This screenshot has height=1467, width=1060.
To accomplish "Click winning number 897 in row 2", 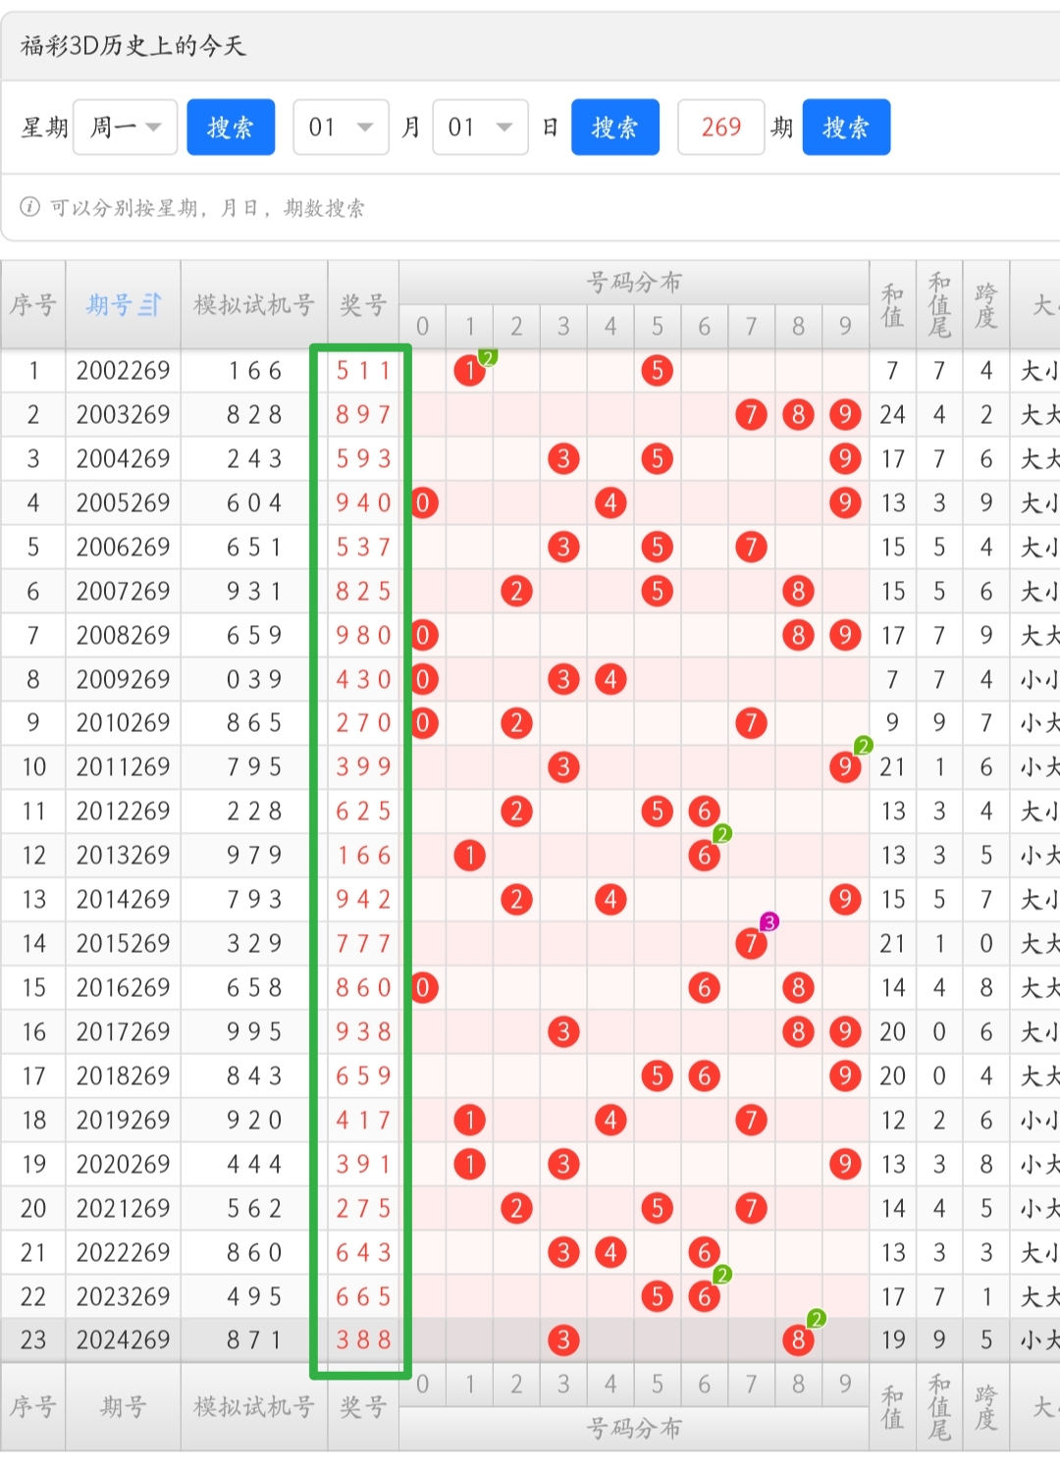I will point(363,415).
